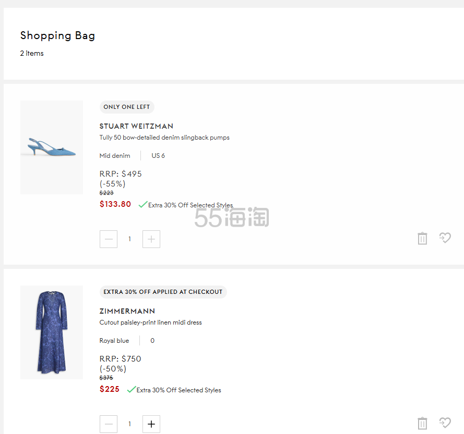
Task: Click the Royal blue color label
Action: (x=114, y=341)
